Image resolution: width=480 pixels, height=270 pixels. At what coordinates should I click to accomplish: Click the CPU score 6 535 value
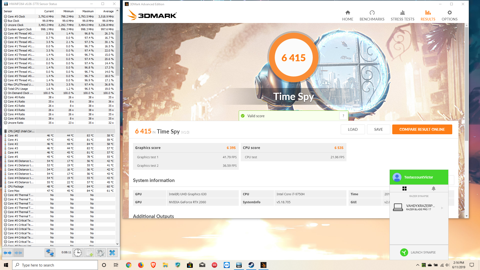(x=339, y=148)
